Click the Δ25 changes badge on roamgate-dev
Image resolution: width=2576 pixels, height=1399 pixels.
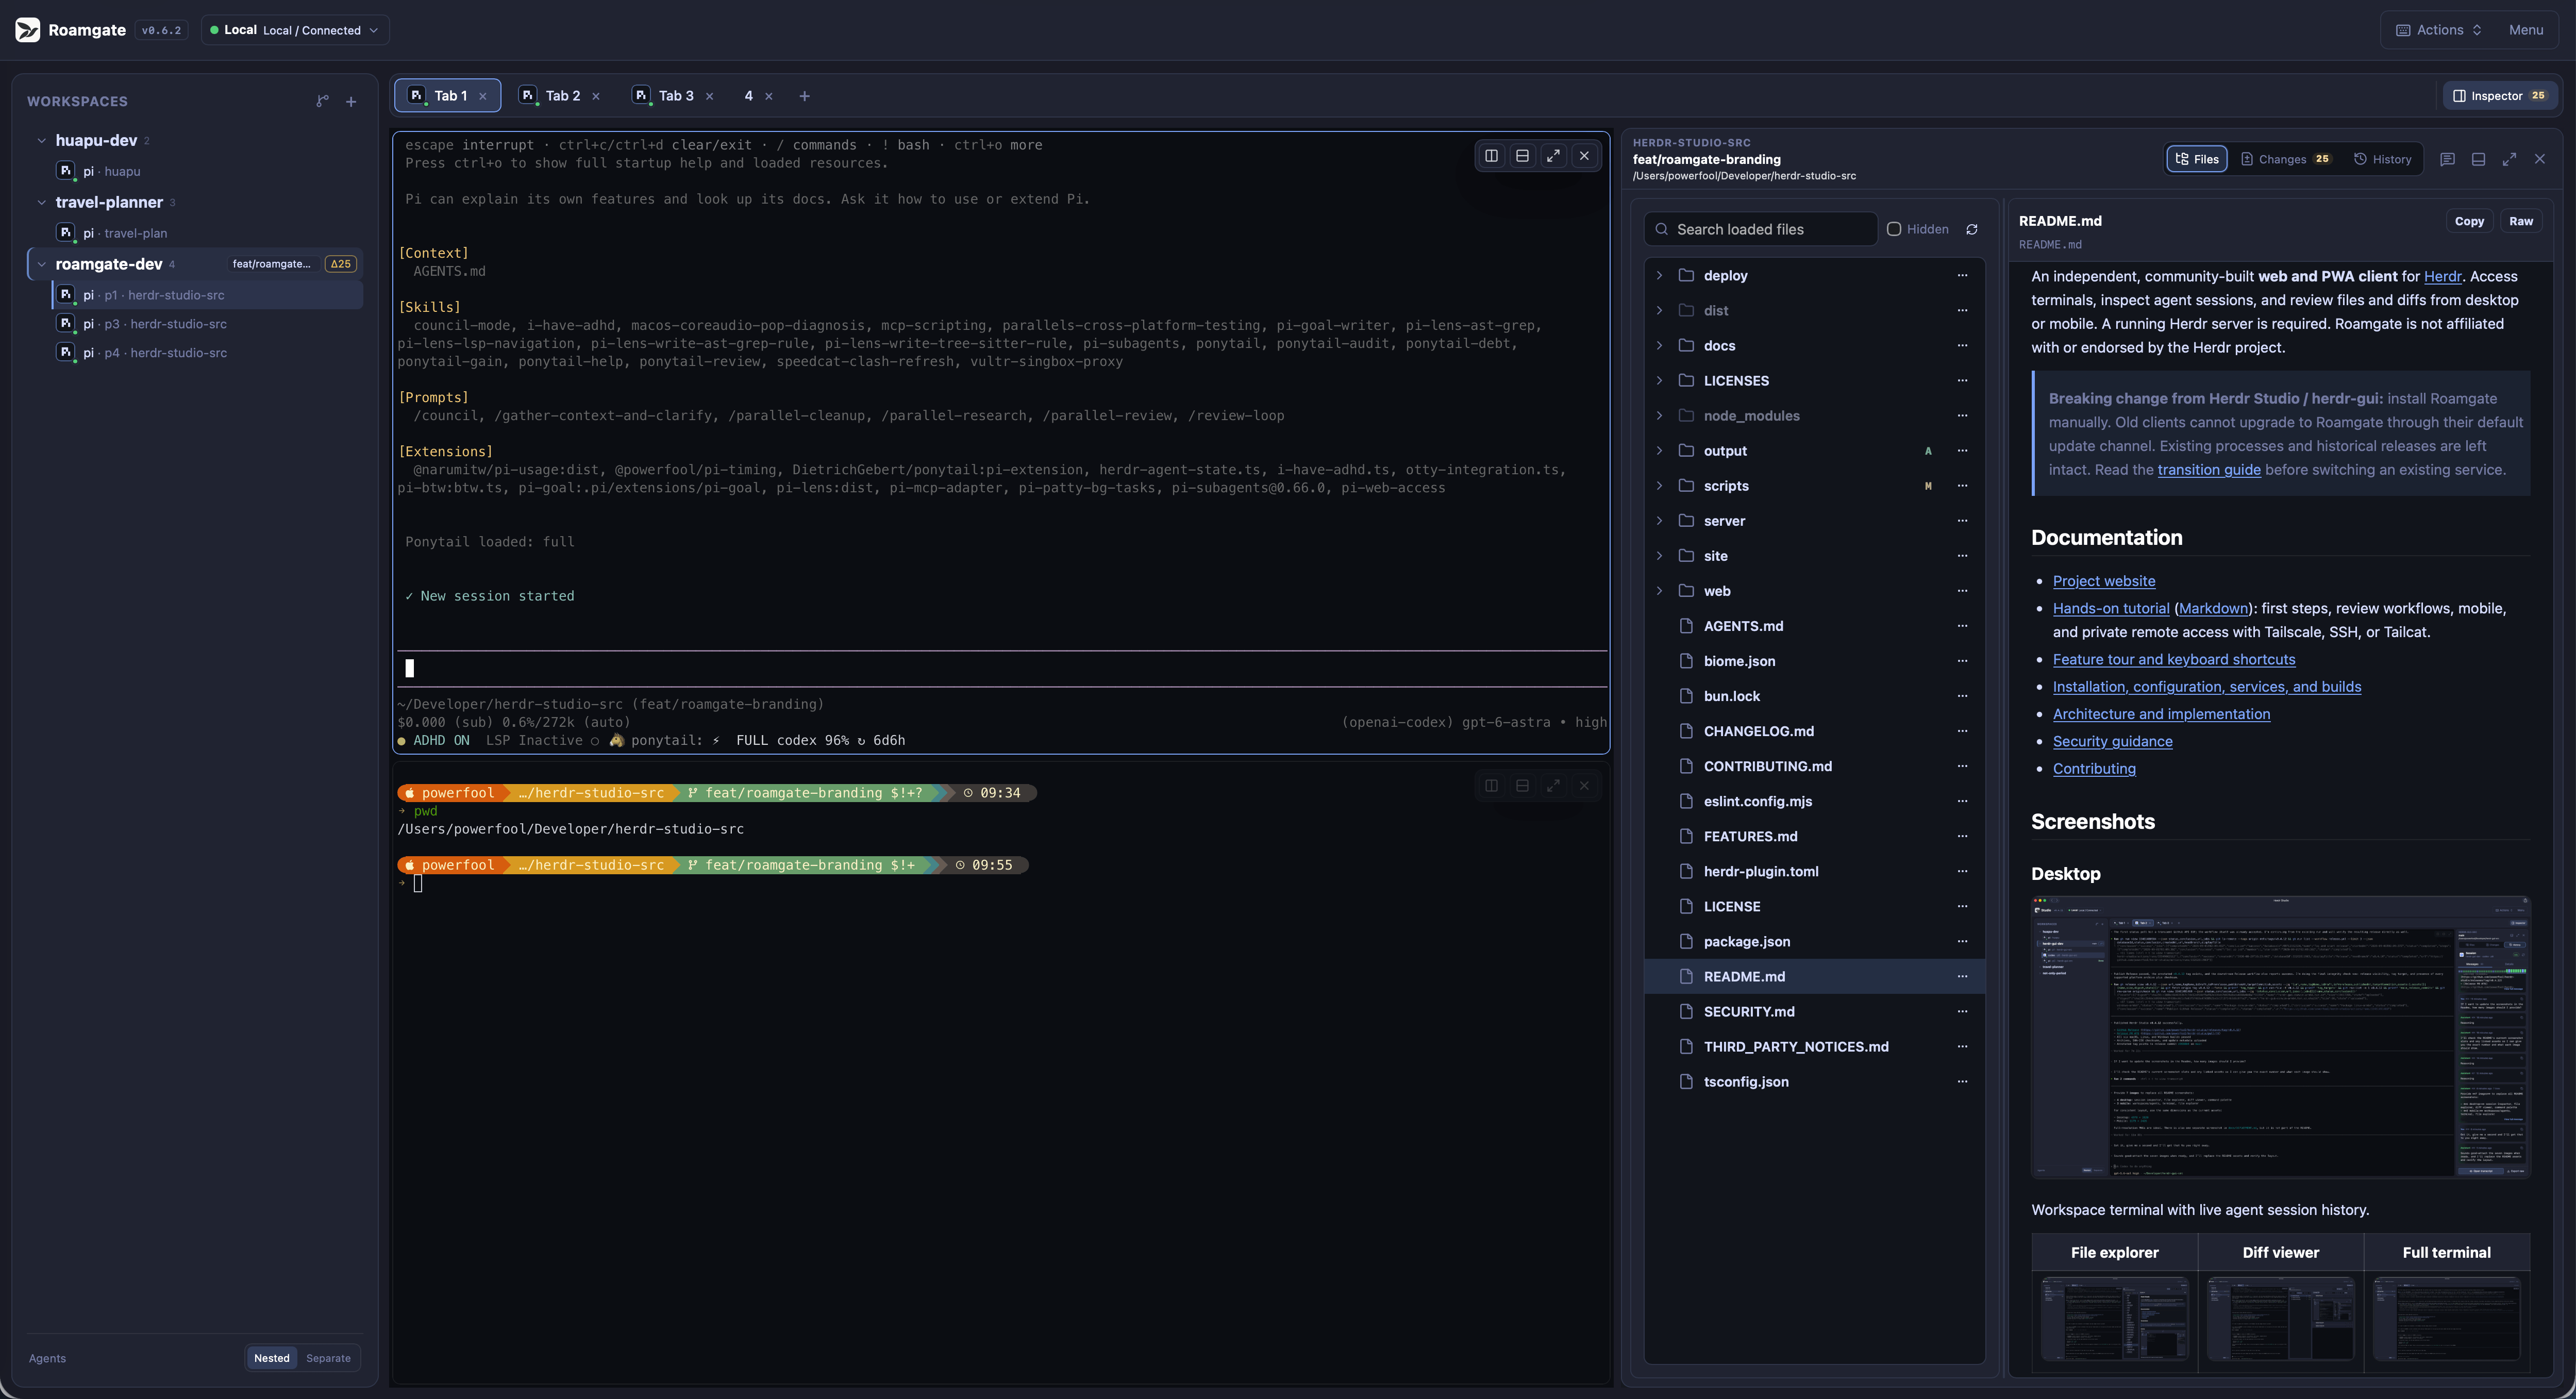pyautogui.click(x=341, y=264)
